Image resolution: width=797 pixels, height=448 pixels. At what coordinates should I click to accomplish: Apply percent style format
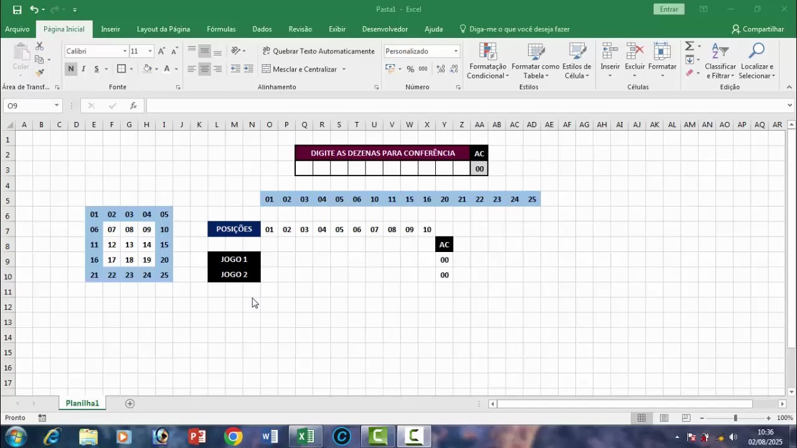coord(410,69)
